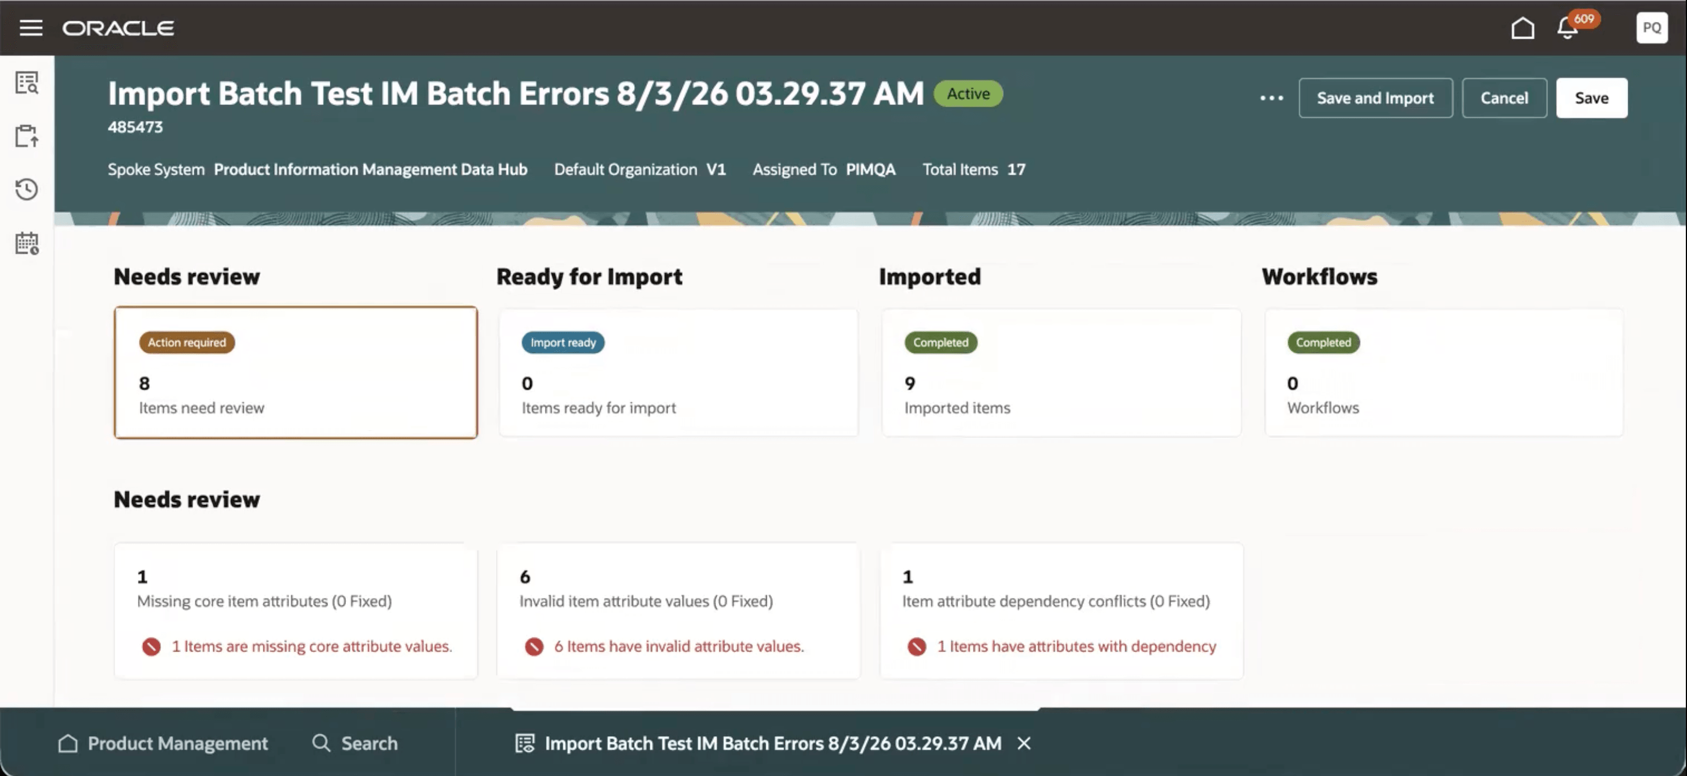
Task: Select the Workflows completed card
Action: [1444, 372]
